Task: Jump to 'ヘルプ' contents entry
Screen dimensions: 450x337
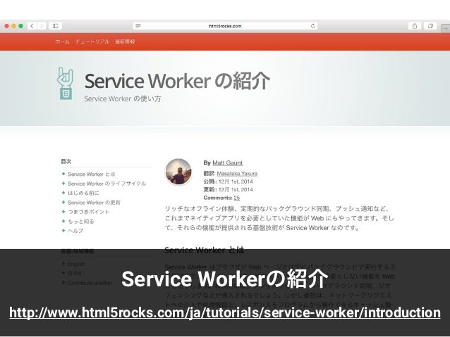Action: click(75, 231)
